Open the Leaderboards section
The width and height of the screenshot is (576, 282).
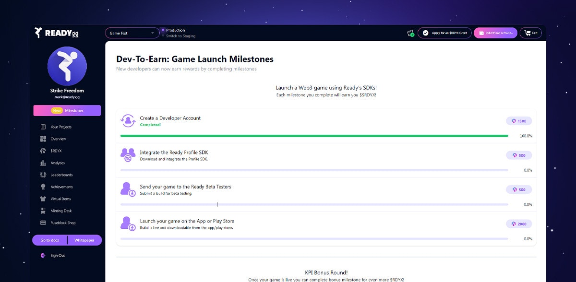tap(61, 175)
